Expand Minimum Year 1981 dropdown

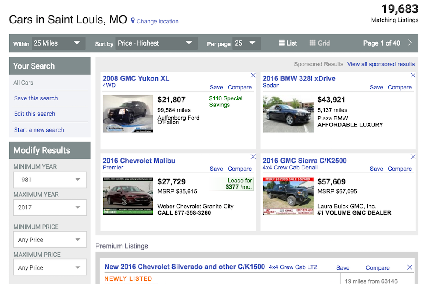tap(50, 180)
